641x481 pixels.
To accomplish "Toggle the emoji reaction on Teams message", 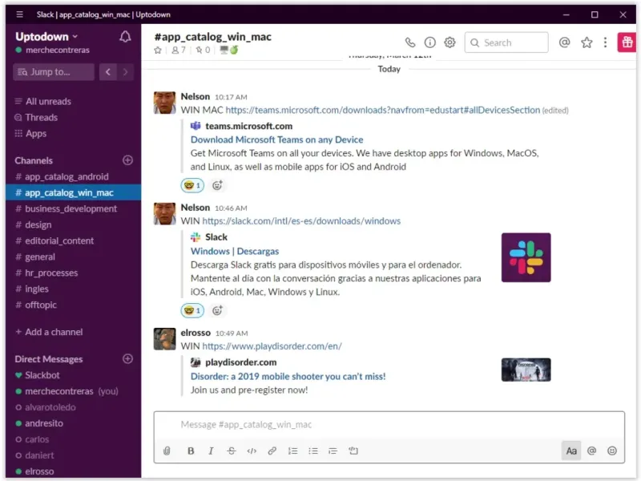I will [192, 185].
